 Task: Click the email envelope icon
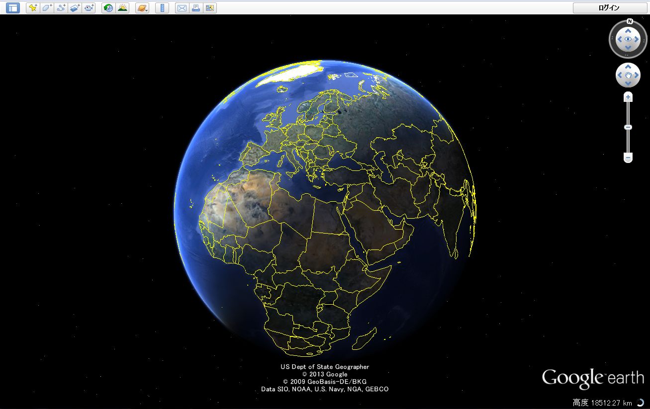[182, 8]
